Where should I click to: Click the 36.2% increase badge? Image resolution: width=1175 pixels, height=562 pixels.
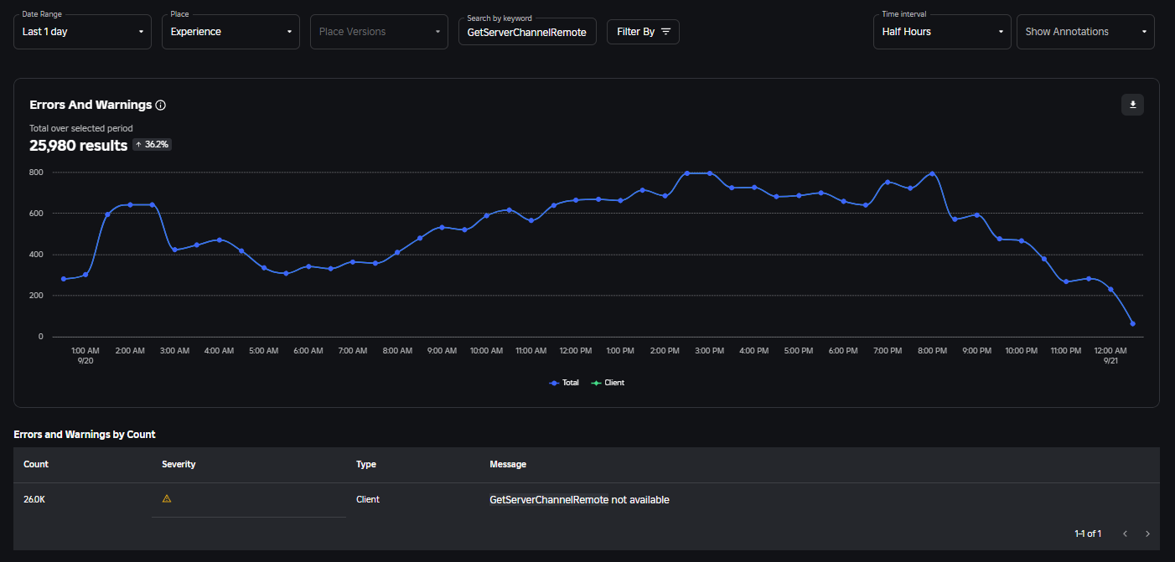point(152,145)
